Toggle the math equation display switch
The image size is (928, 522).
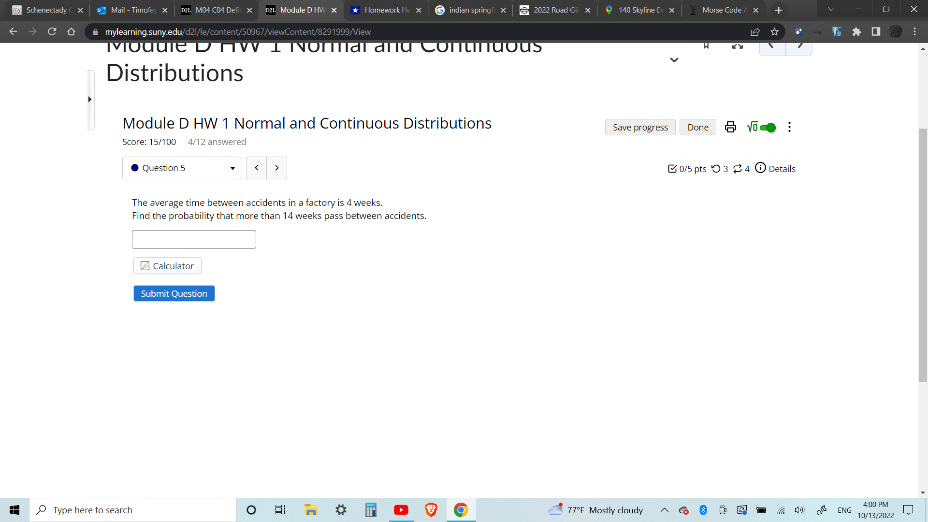coord(767,128)
